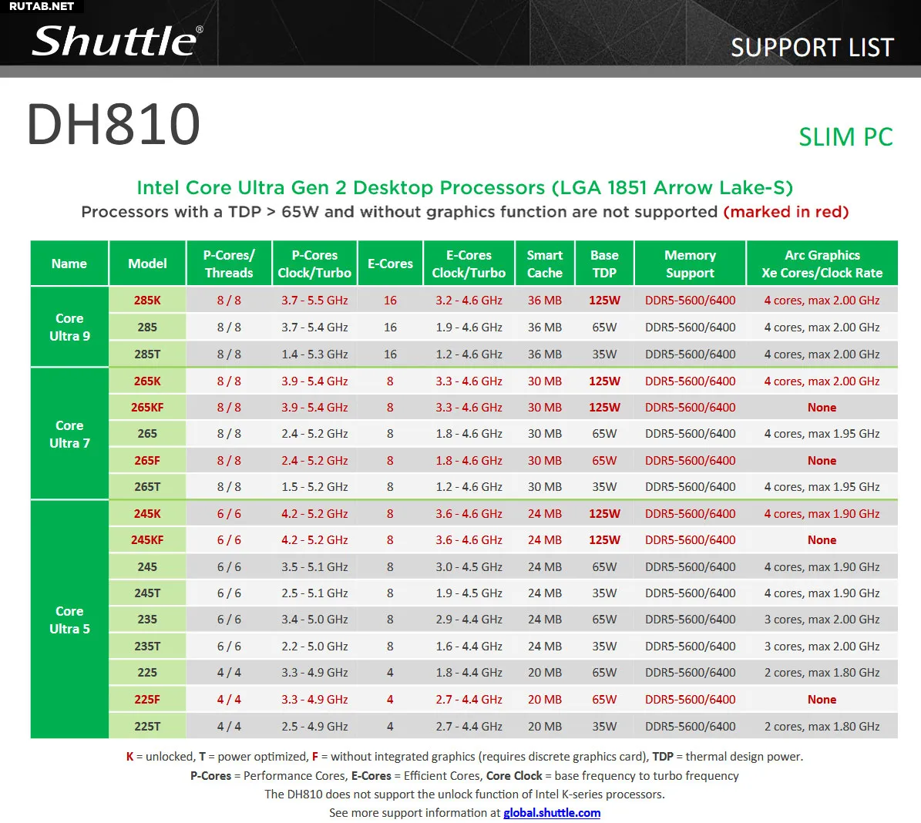
Task: Click the 245KF model cell
Action: pos(147,540)
